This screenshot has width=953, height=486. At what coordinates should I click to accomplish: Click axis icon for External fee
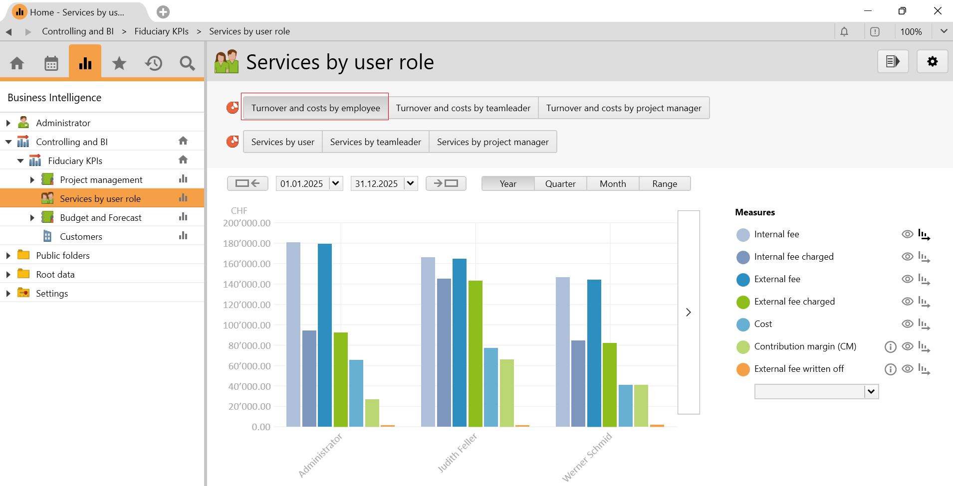point(924,280)
